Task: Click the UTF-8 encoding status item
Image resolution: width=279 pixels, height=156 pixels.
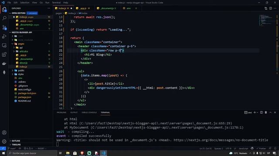Action: pos(228,148)
